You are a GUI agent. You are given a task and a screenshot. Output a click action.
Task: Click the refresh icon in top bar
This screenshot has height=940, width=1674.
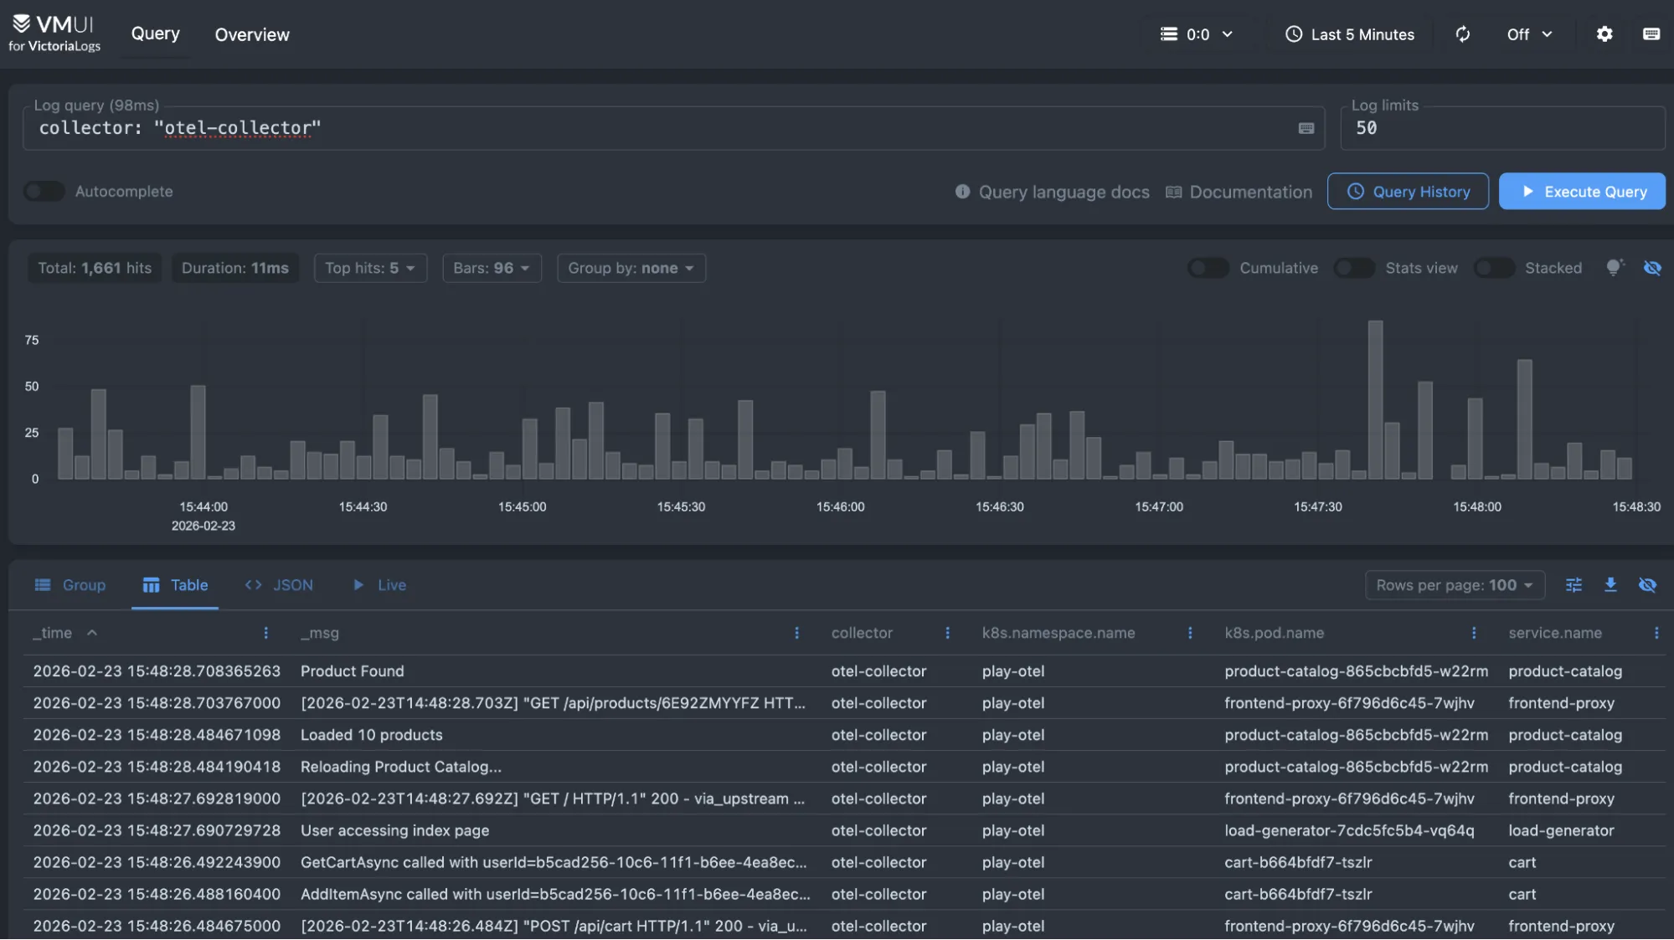[1462, 34]
